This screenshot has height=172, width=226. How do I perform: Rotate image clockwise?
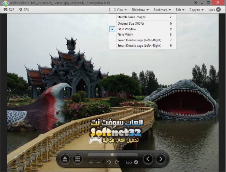tap(117, 162)
